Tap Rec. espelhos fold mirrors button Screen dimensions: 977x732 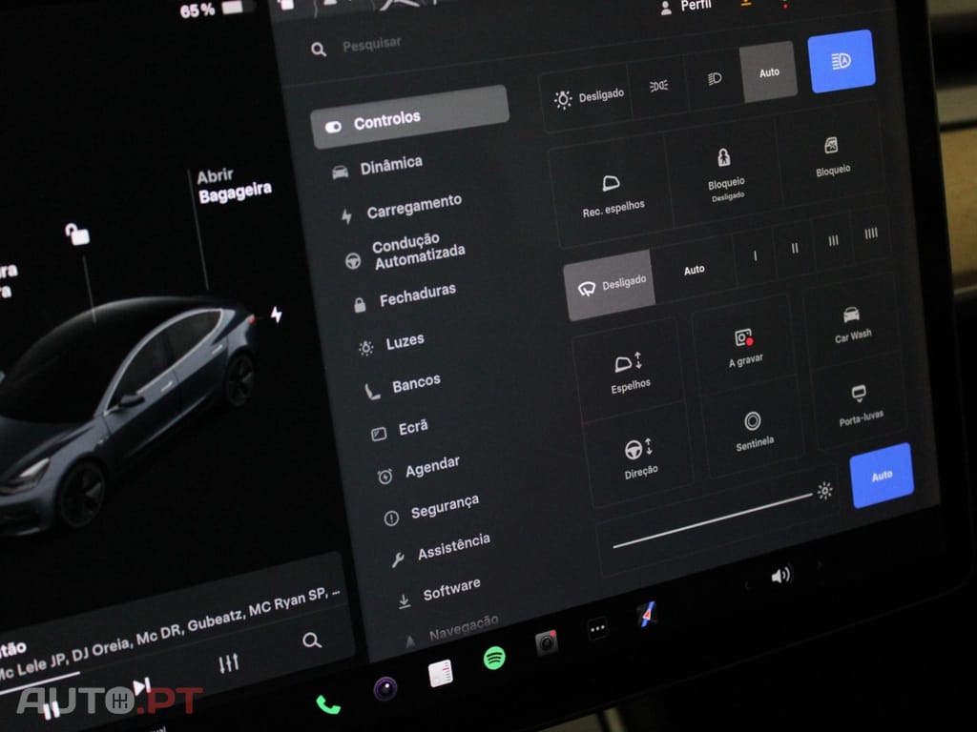(612, 193)
